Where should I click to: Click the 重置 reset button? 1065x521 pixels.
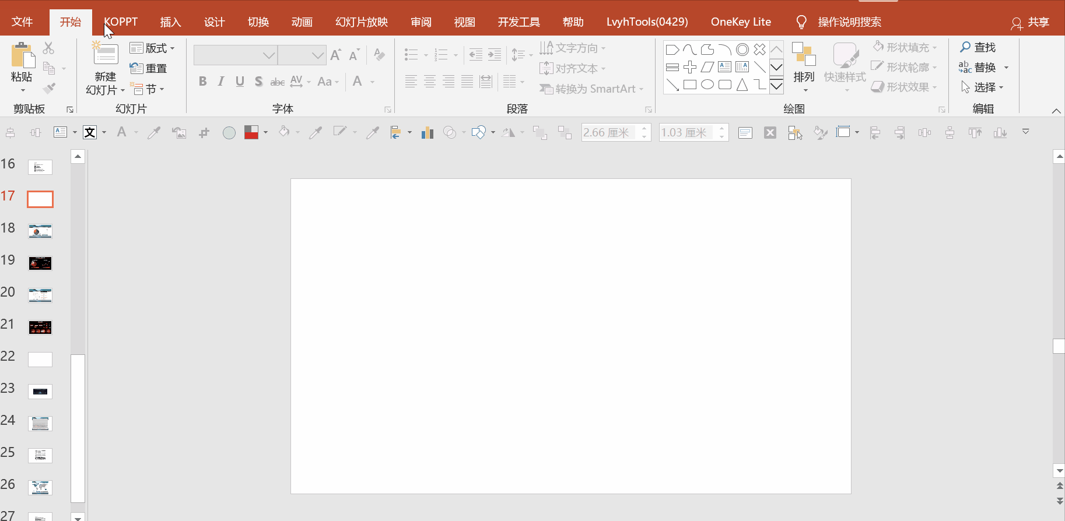[x=149, y=68]
